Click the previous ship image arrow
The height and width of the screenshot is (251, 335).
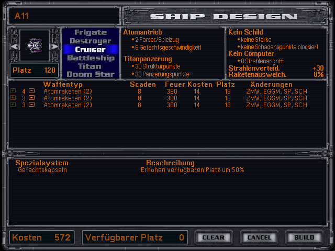coord(14,47)
